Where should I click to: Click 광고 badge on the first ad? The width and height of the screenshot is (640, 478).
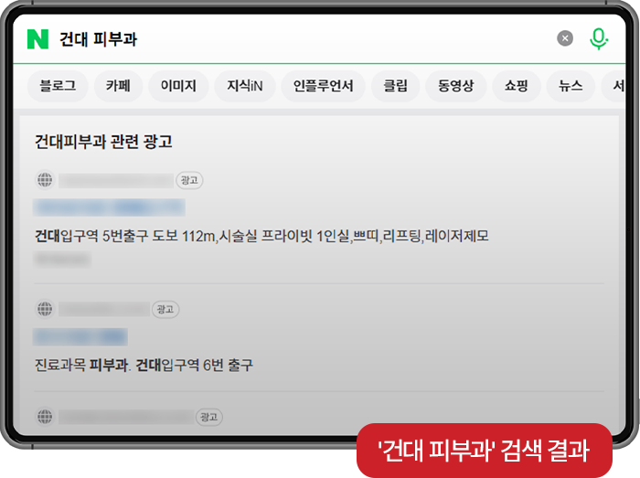click(189, 180)
